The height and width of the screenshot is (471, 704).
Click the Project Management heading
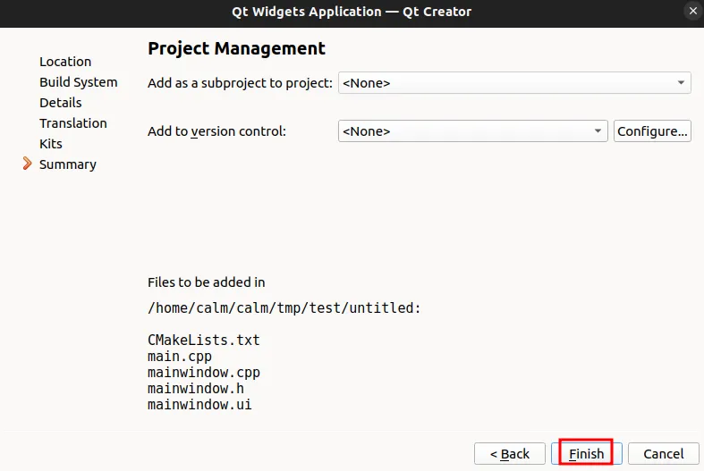click(236, 48)
